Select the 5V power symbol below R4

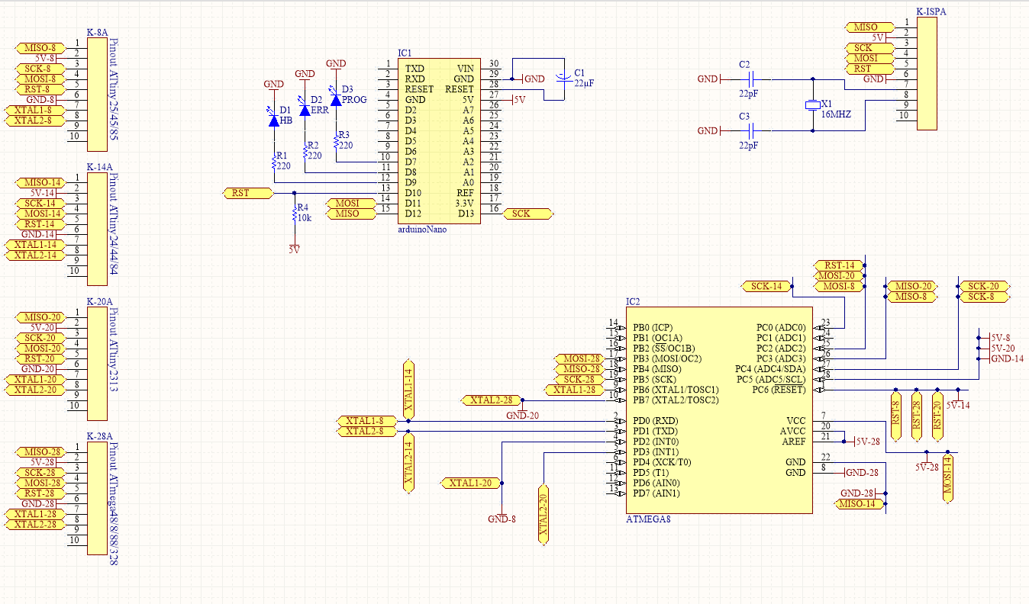point(295,248)
